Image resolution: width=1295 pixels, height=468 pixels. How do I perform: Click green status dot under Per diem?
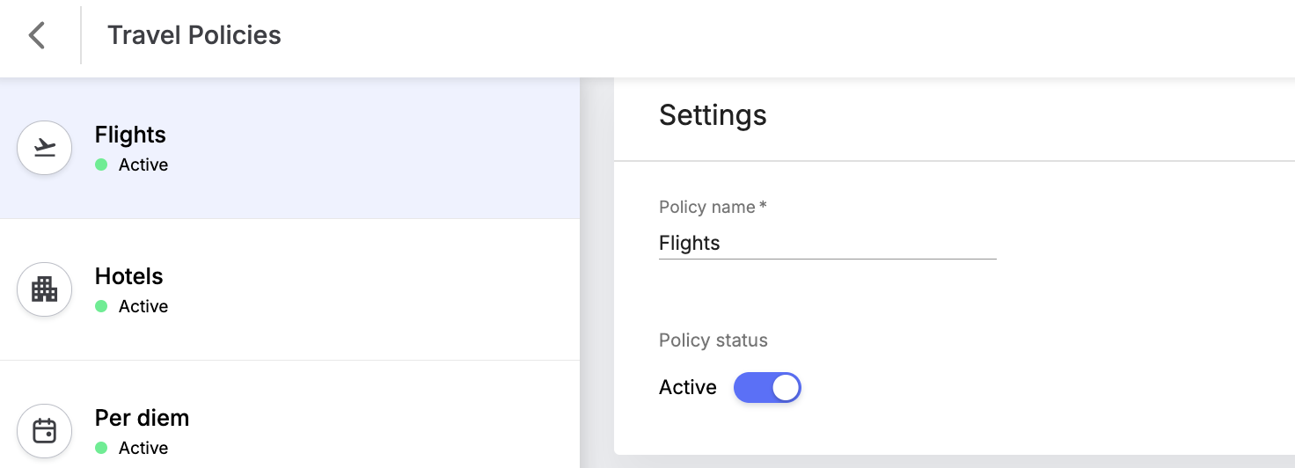click(101, 448)
